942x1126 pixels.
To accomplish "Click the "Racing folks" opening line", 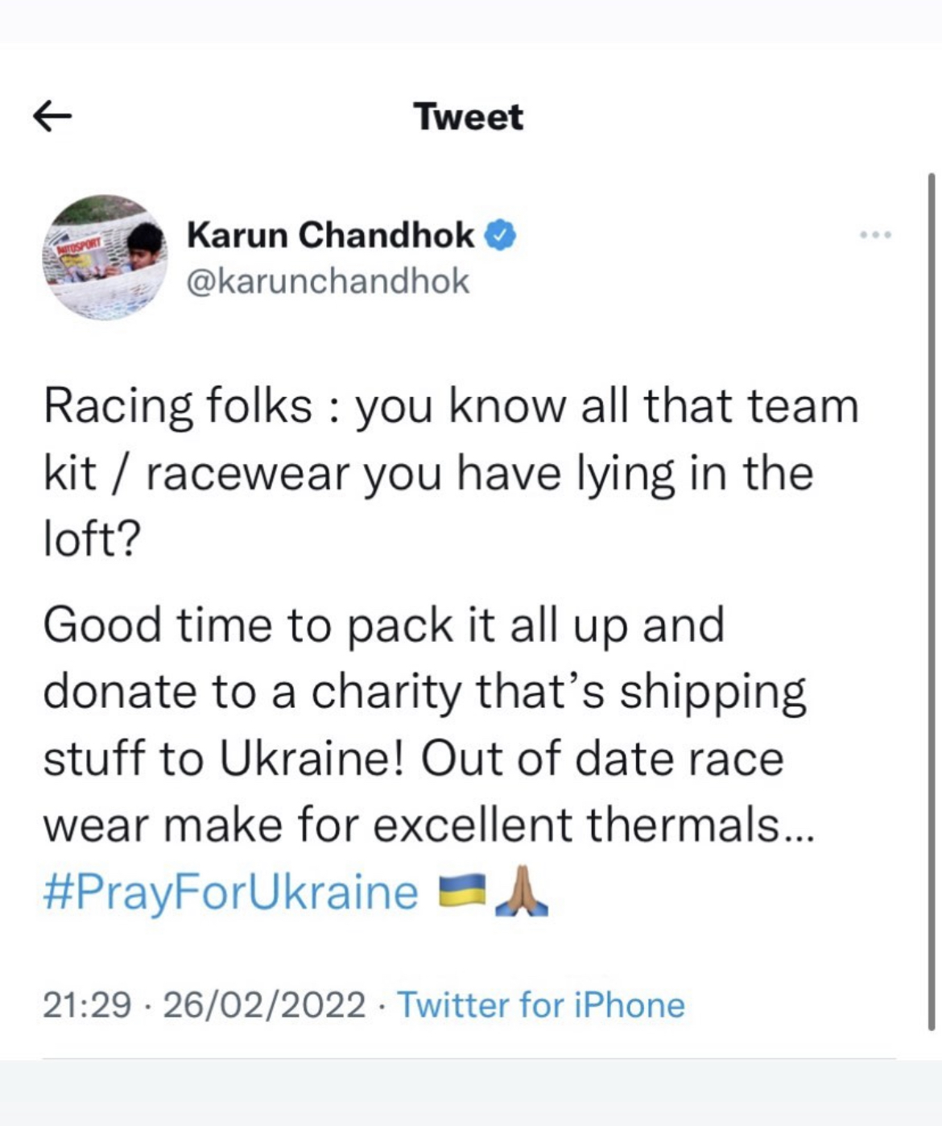I will [x=451, y=405].
